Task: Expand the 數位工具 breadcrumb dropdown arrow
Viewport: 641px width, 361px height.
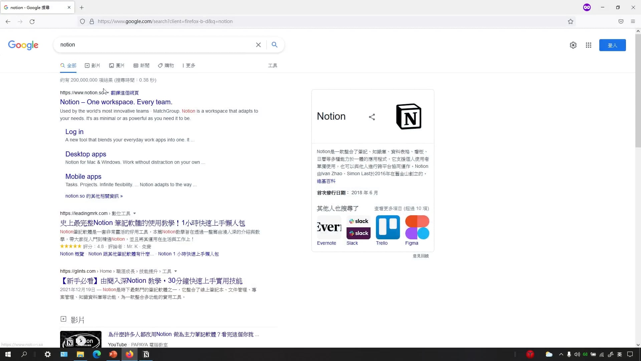Action: 134,213
